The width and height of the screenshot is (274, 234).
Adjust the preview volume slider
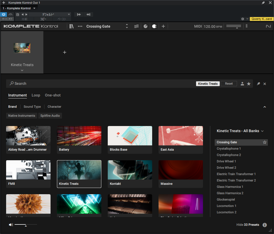point(26,225)
